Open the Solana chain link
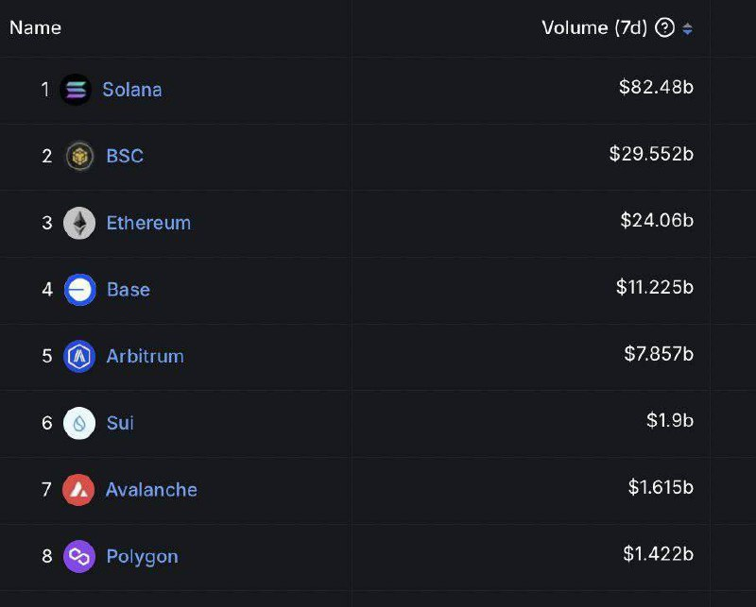 pyautogui.click(x=132, y=90)
